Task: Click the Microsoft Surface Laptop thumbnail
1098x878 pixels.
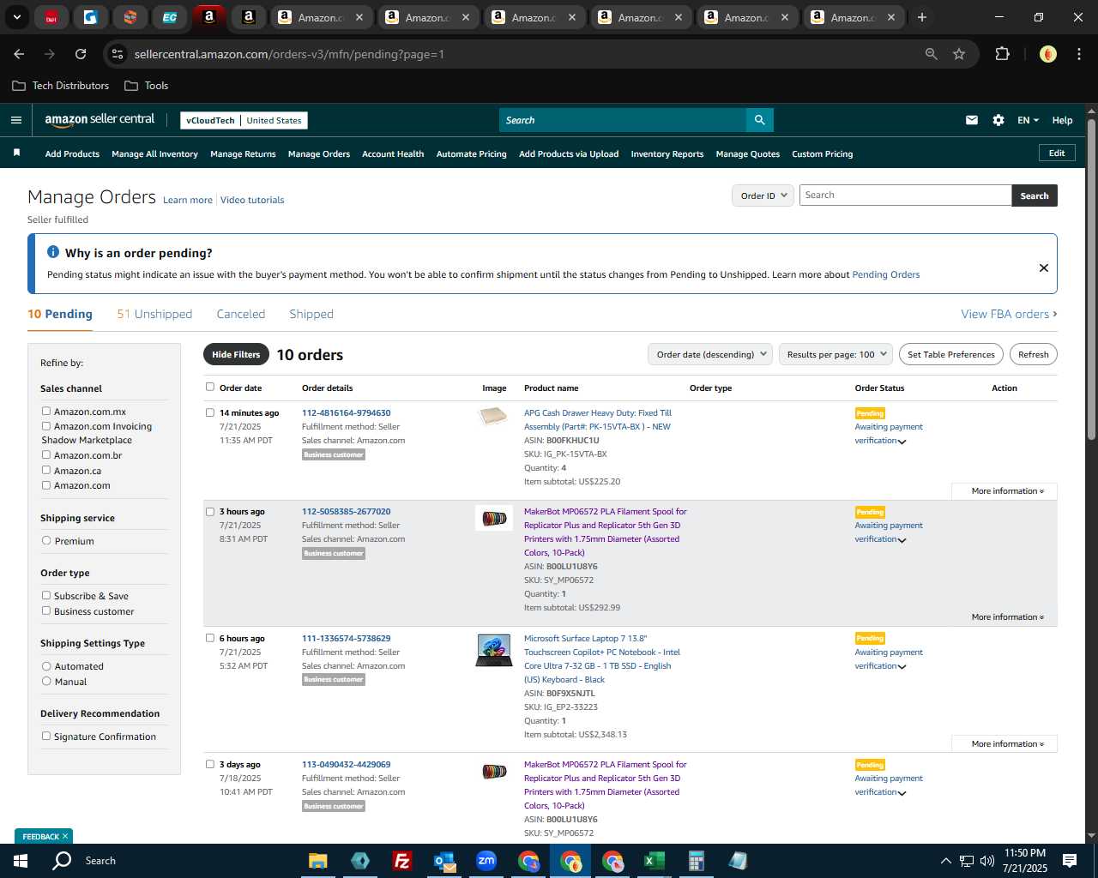Action: 494,650
